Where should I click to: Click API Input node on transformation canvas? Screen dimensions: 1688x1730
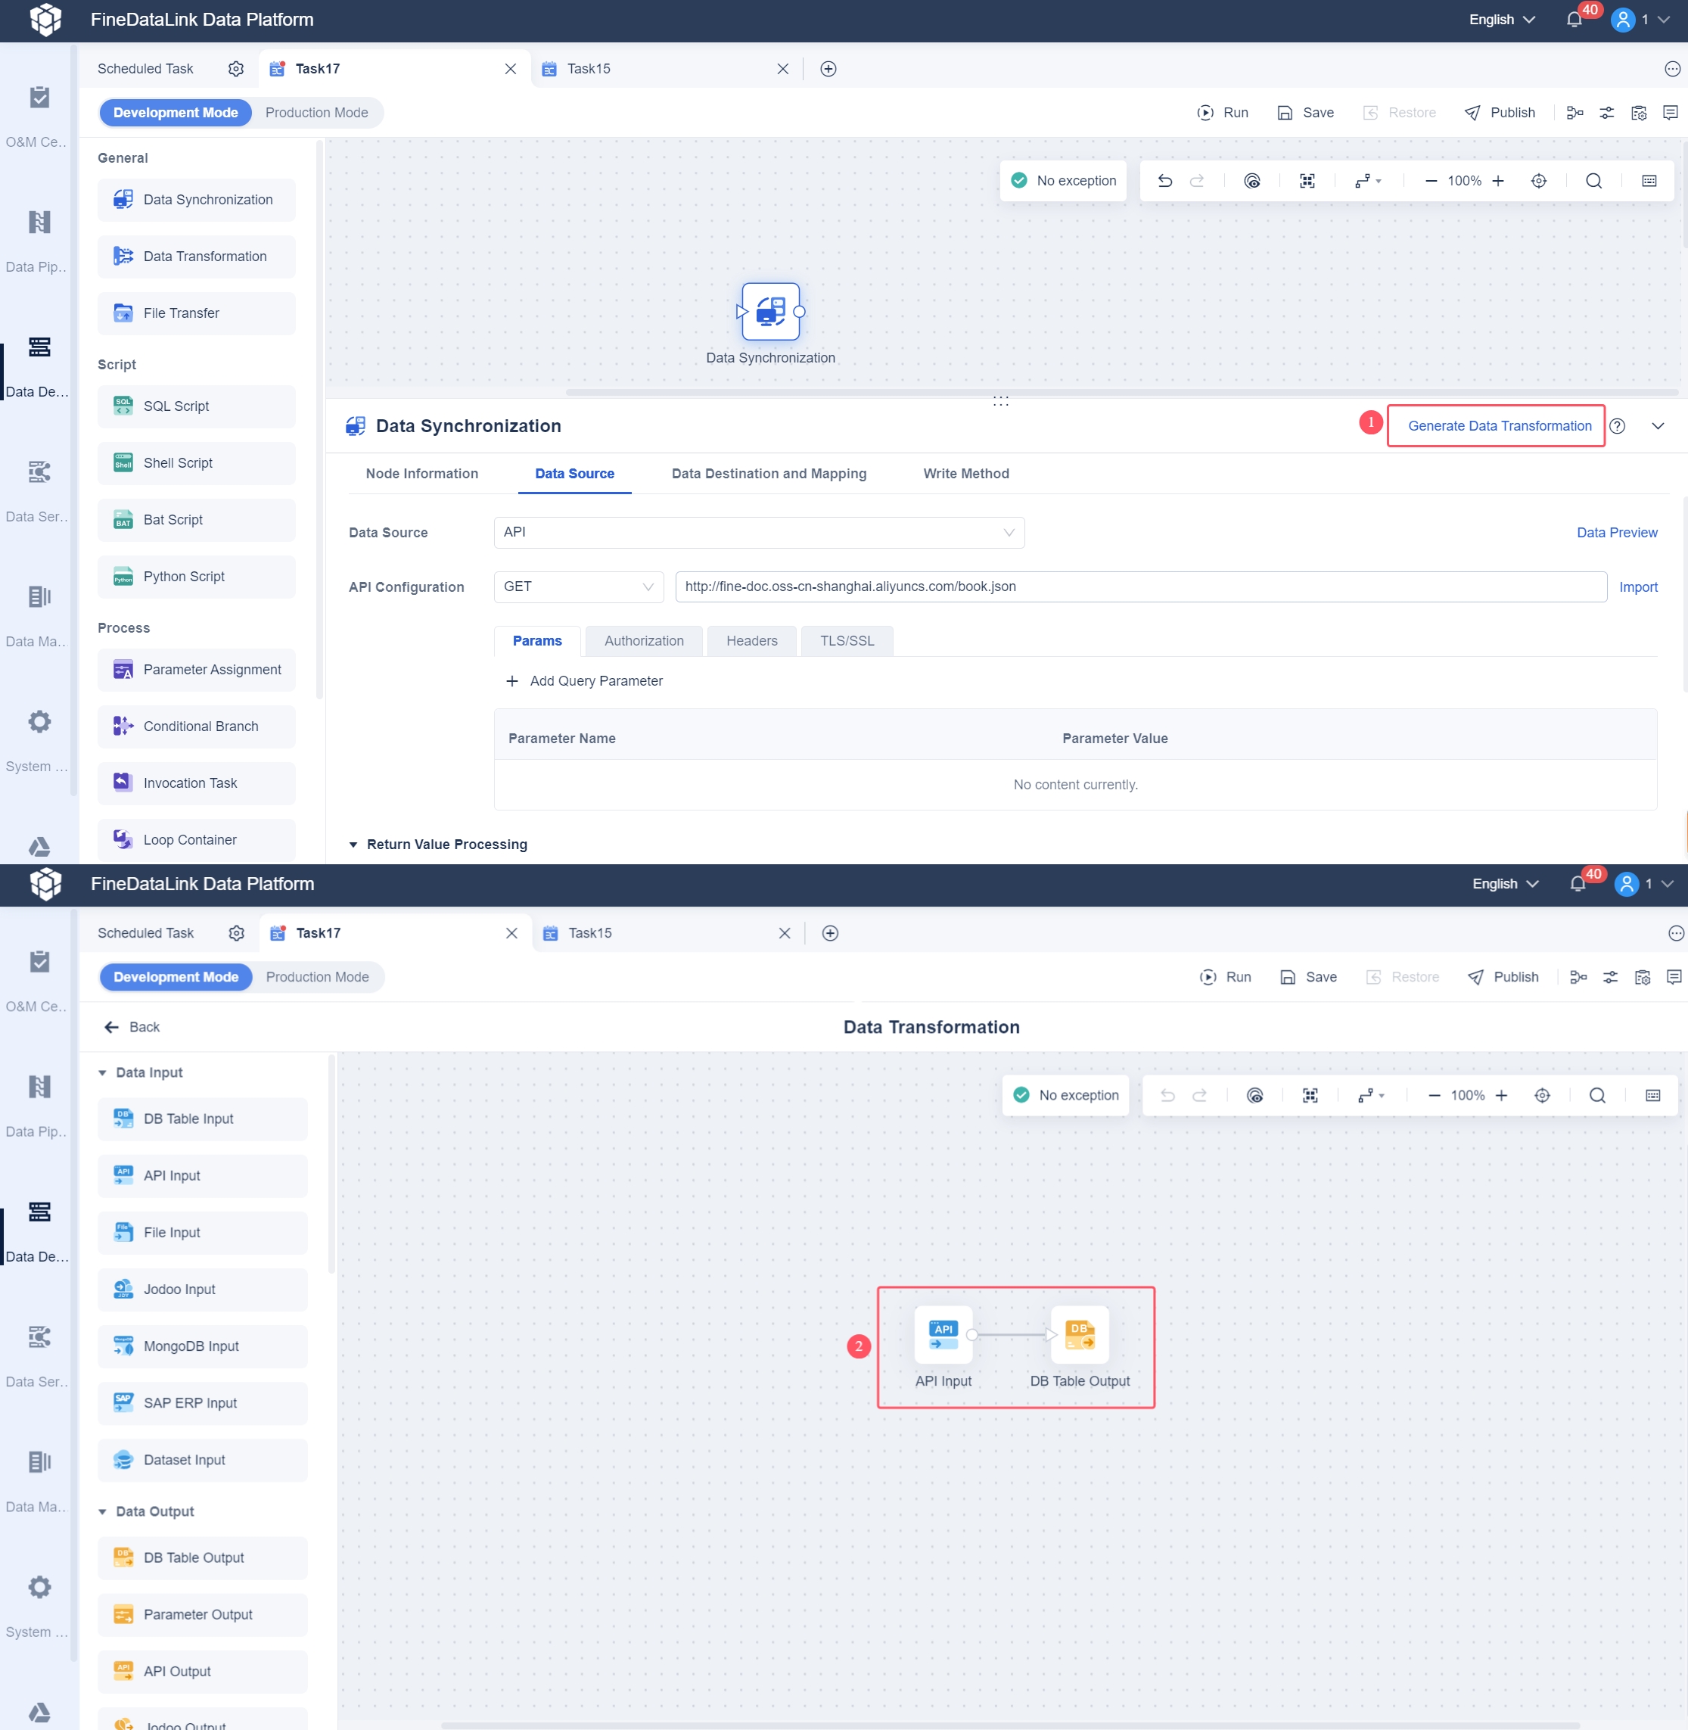[943, 1334]
